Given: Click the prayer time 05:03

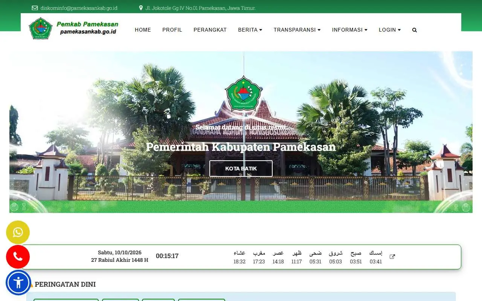Looking at the screenshot, I should tap(336, 261).
